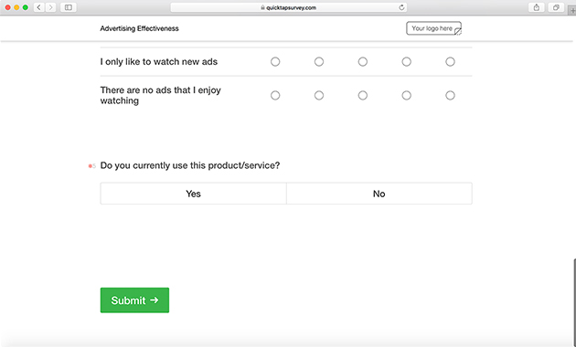Click the Safari forward navigation arrow

click(50, 7)
